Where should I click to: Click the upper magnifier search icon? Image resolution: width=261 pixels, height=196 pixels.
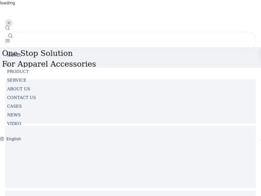point(7,28)
